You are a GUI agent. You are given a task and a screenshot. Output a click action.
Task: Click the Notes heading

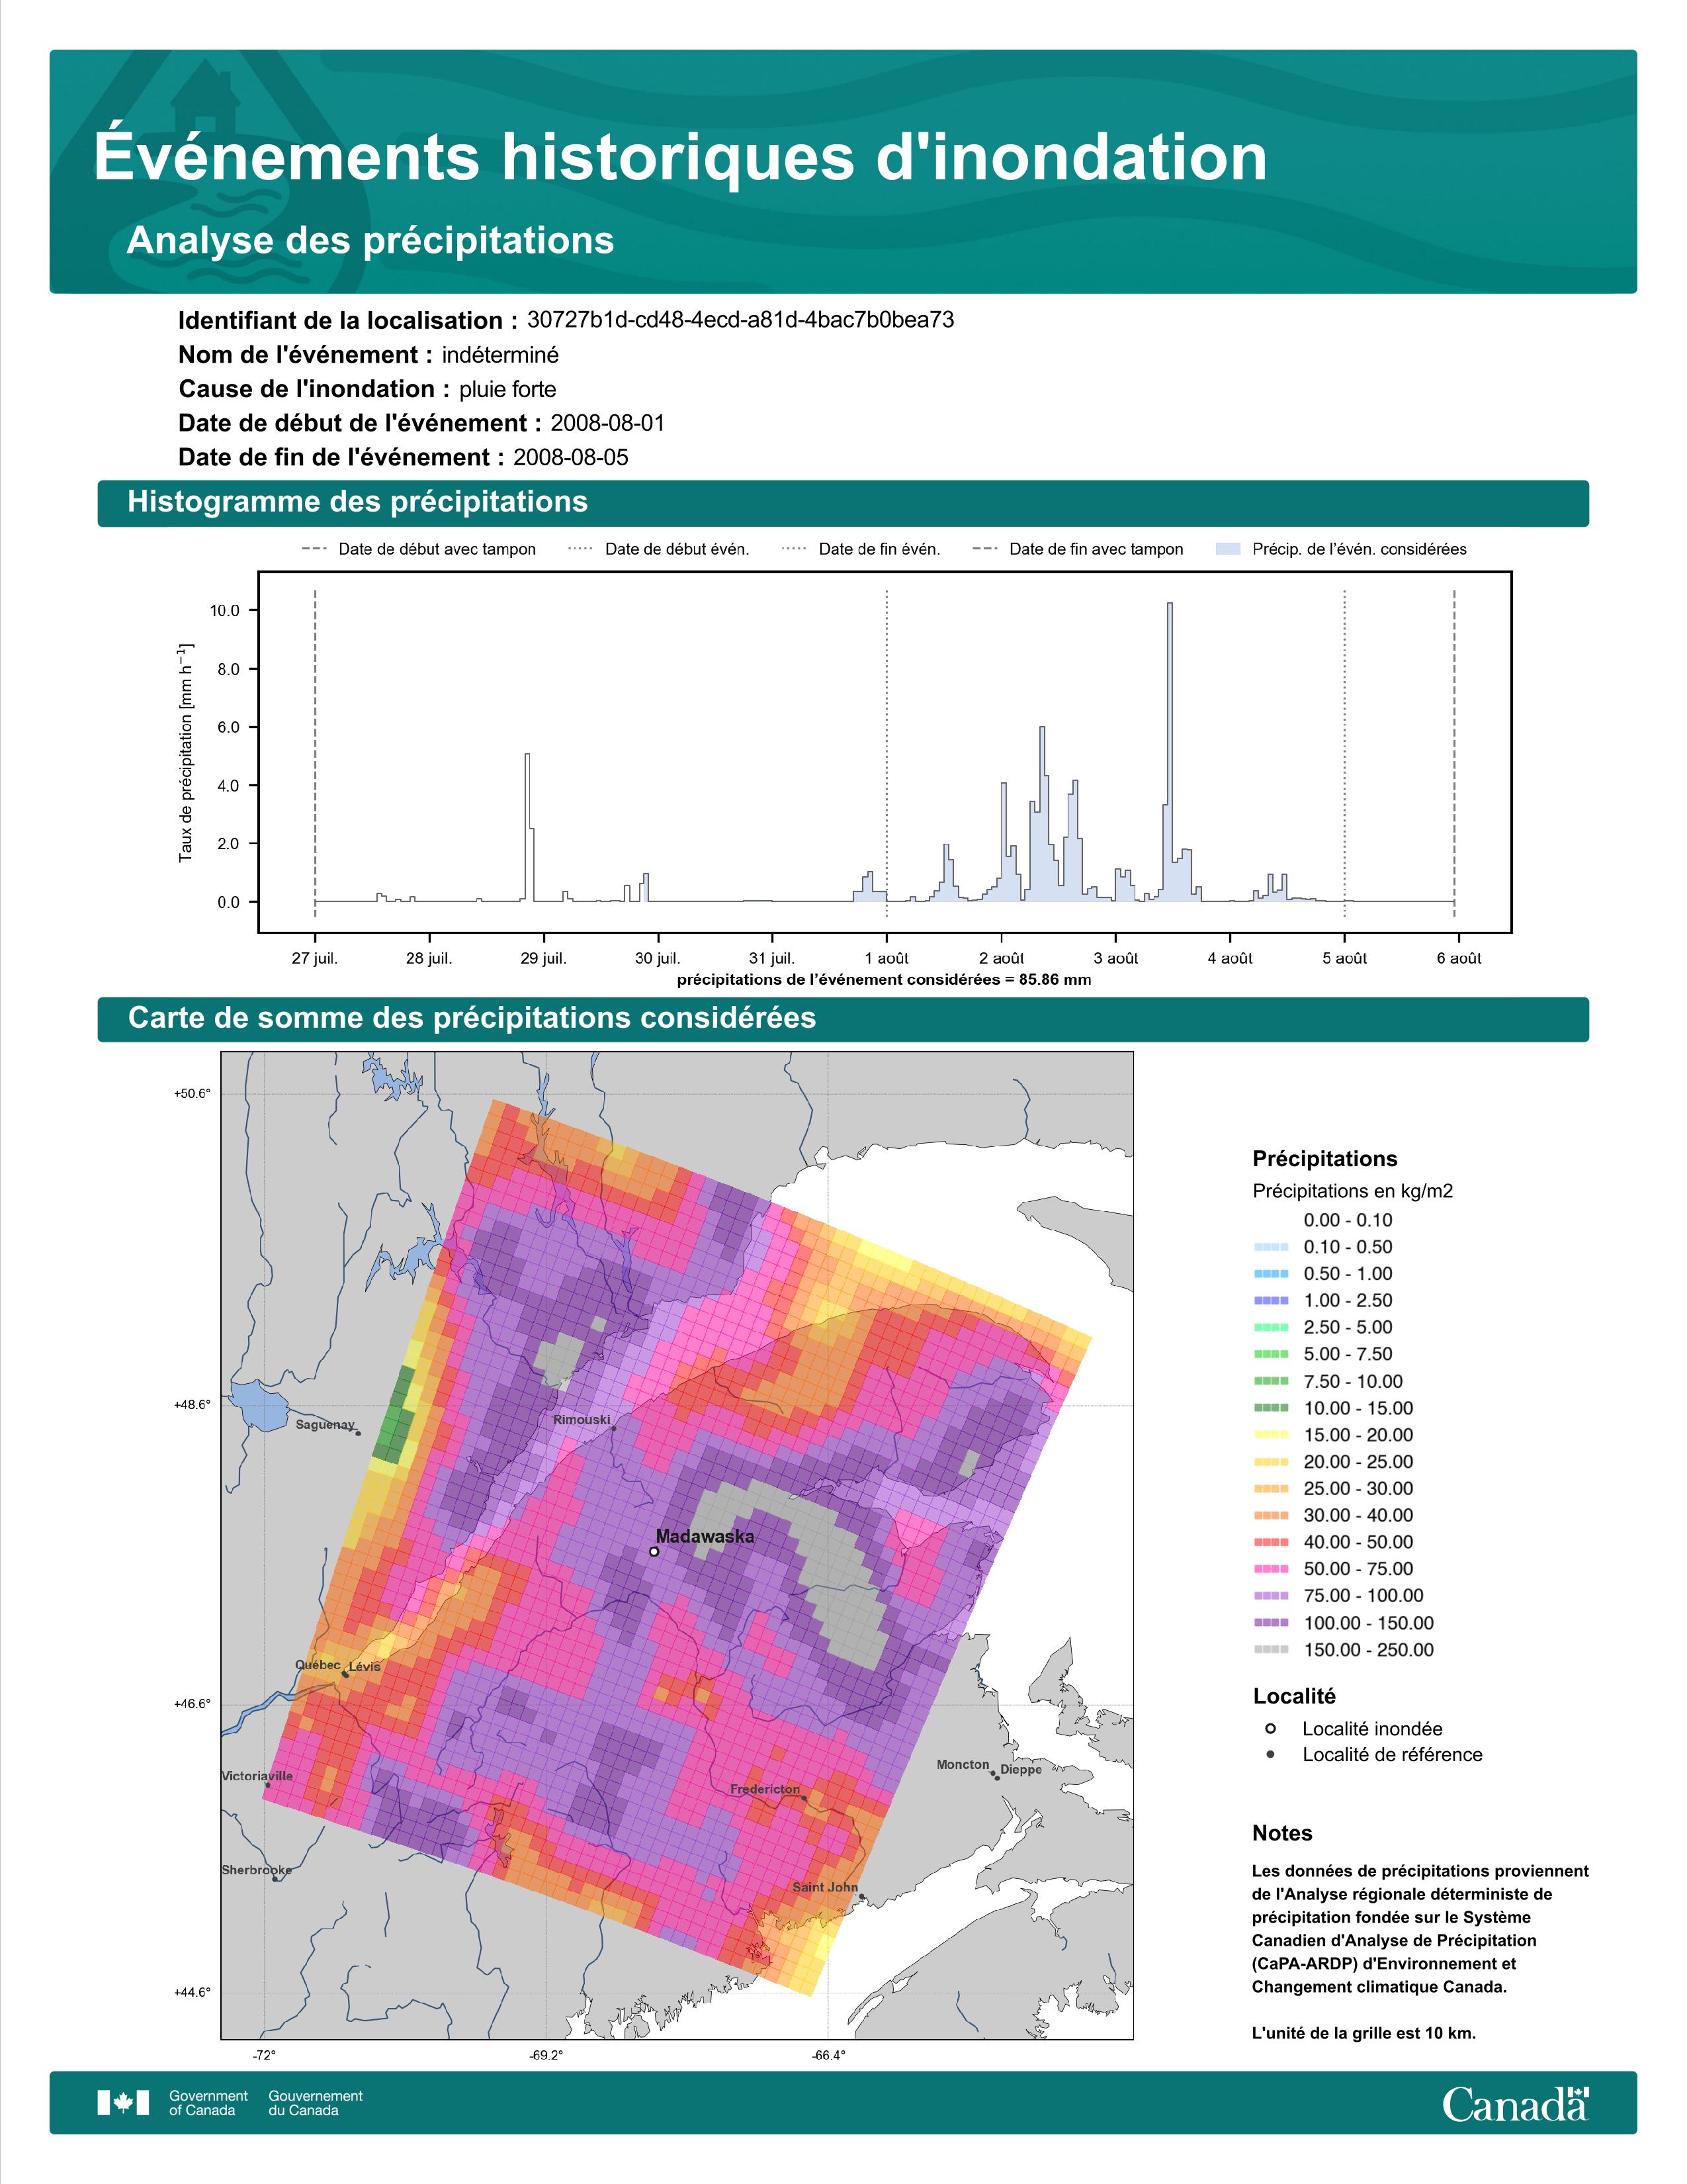(x=1281, y=1833)
